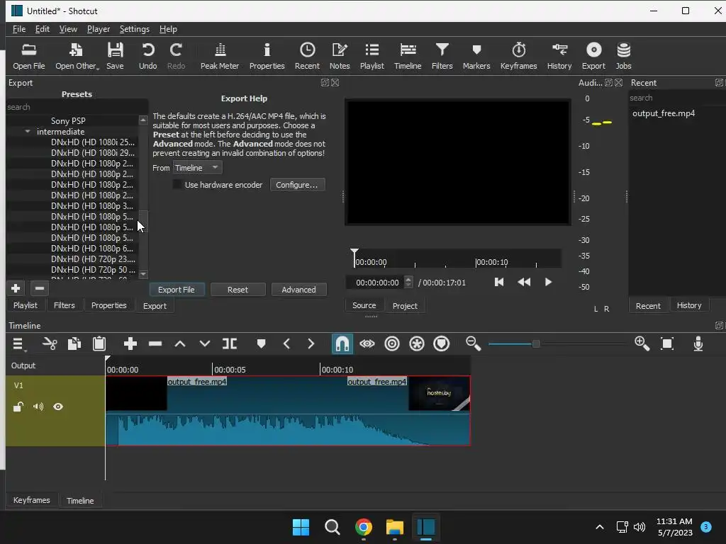
Task: Toggle ripple markers shield icon
Action: [442, 344]
